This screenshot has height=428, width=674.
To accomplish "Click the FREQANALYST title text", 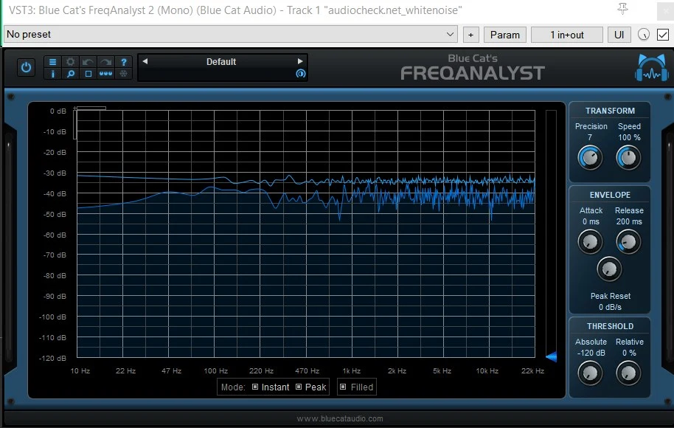I will (x=473, y=73).
